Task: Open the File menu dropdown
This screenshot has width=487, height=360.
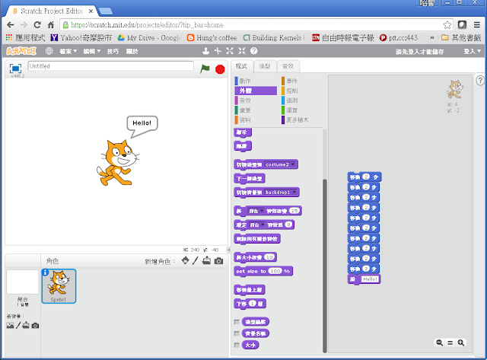Action: (x=68, y=51)
